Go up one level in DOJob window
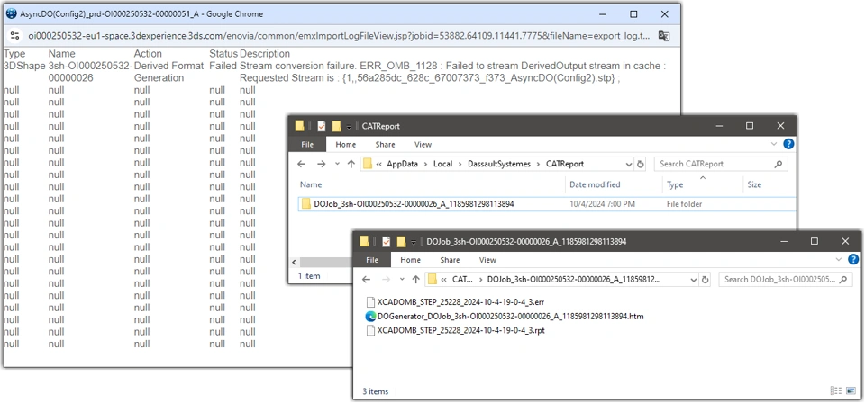 [x=416, y=280]
